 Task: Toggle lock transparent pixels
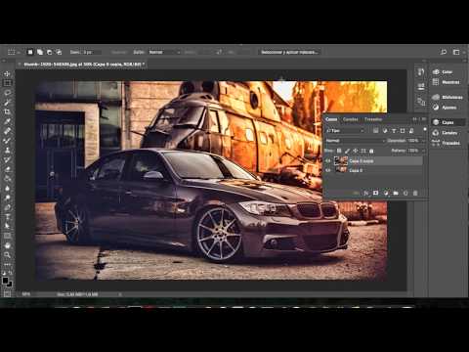[x=339, y=151]
